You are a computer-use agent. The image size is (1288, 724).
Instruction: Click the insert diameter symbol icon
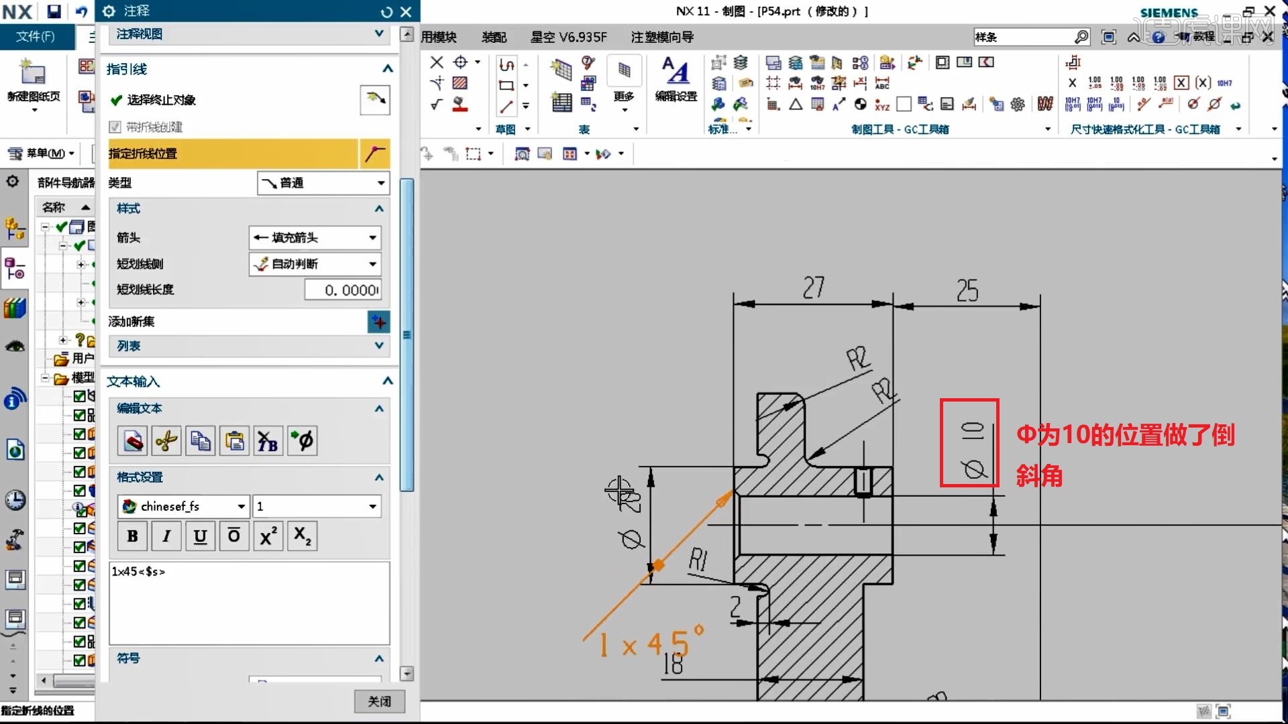pos(302,441)
